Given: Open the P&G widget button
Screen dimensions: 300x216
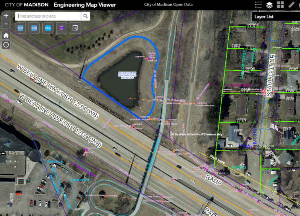Looking at the screenshot, I should [48, 28].
